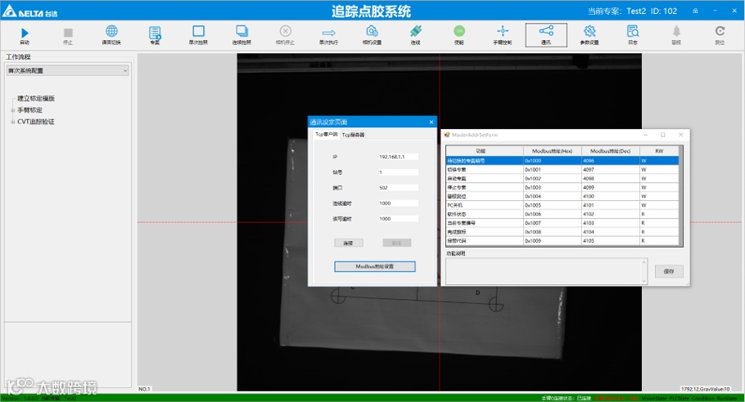Click the connection timeout field, the upper 1000 value
The image size is (745, 402).
(x=398, y=203)
